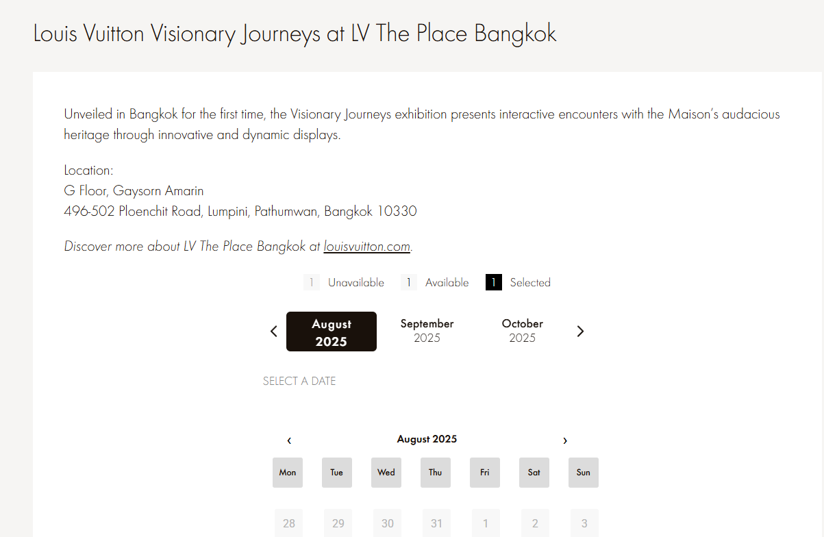Screen dimensions: 824x537
Task: Click the Fri weekday header
Action: coord(485,473)
